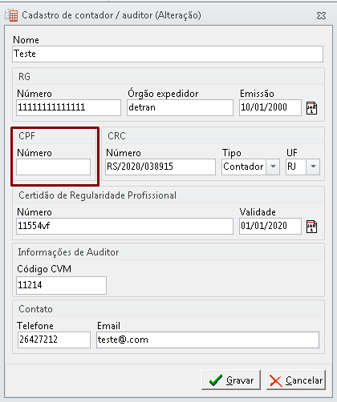This screenshot has height=402, width=337.
Task: Select the Telefone field with 26427212
Action: [x=54, y=340]
